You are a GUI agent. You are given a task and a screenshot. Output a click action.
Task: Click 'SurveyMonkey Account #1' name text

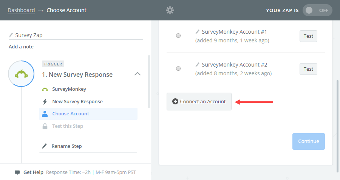click(x=234, y=32)
